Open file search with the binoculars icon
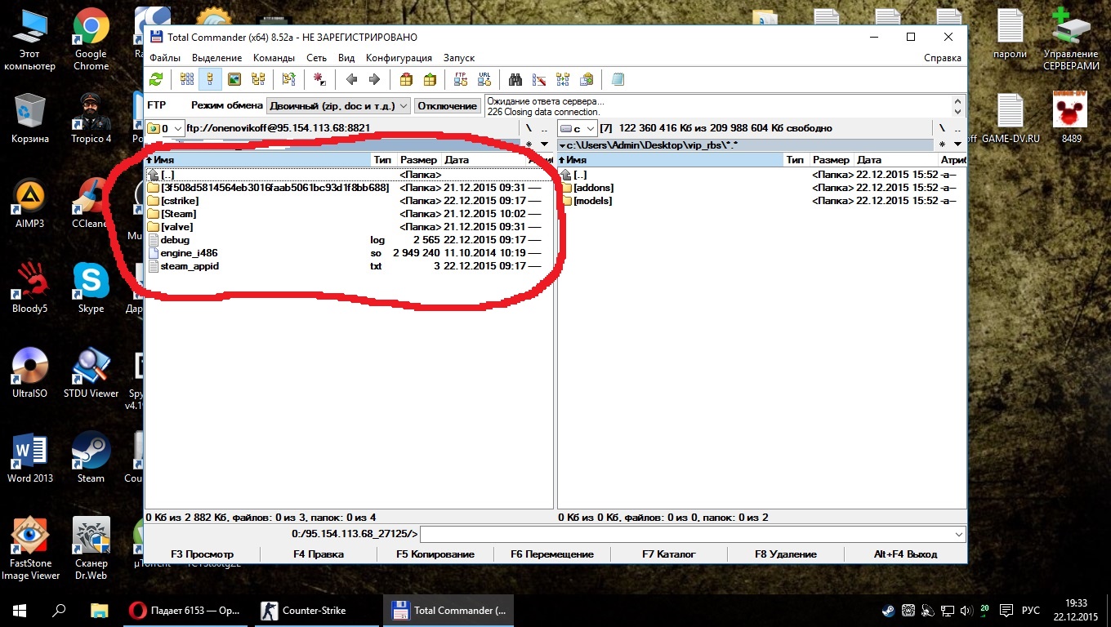The width and height of the screenshot is (1111, 627). [x=515, y=79]
